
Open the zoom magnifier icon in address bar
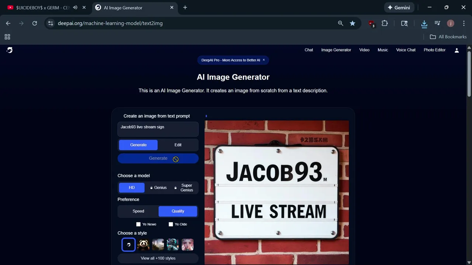(x=340, y=23)
